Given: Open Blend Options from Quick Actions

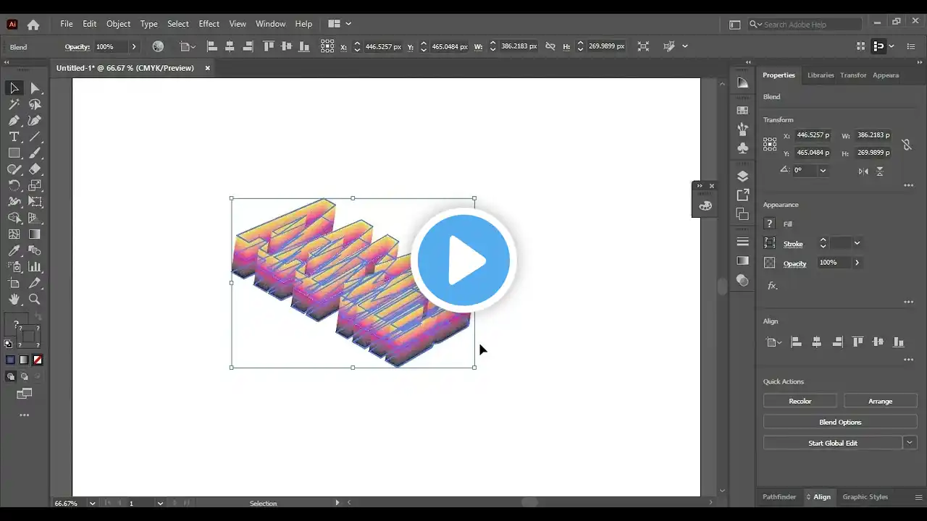Looking at the screenshot, I should 840,422.
